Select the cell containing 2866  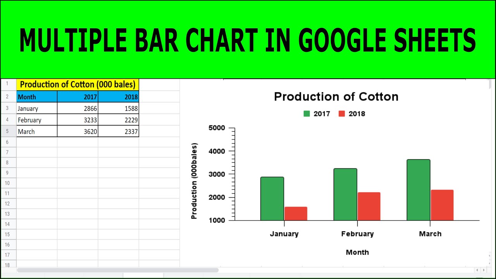pos(77,108)
